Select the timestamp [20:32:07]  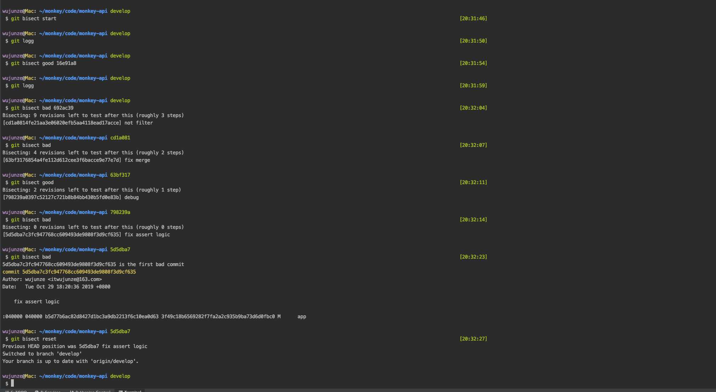tap(473, 145)
